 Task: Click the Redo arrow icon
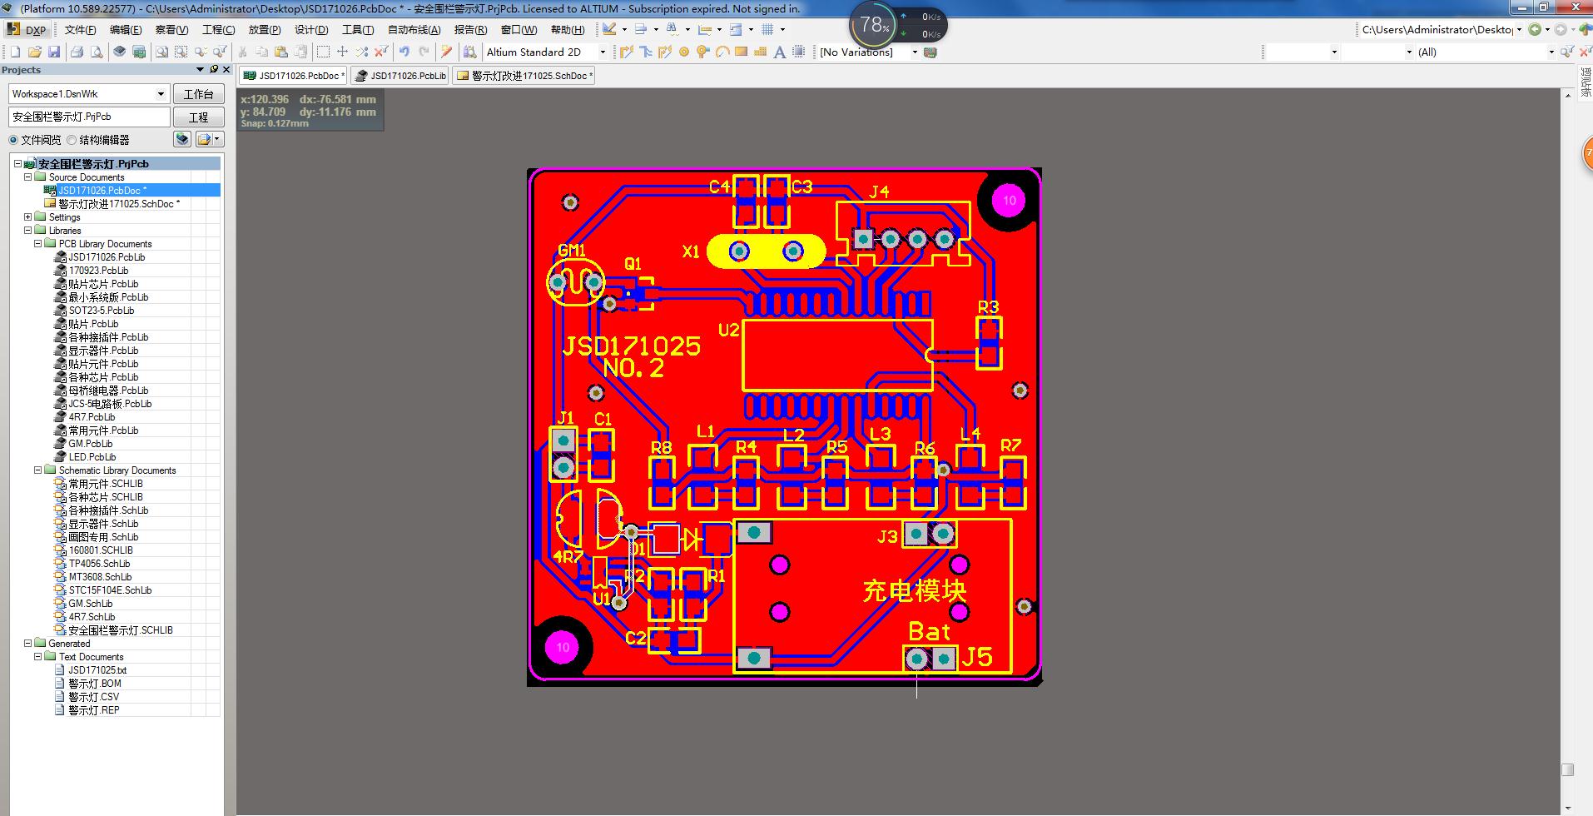tap(424, 52)
